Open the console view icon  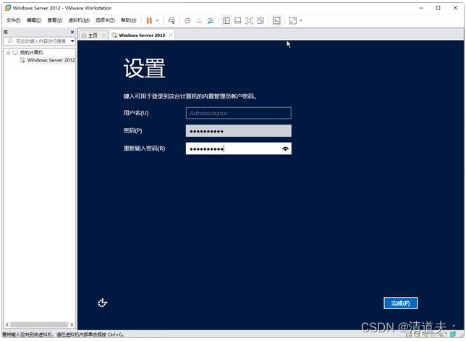pos(276,20)
